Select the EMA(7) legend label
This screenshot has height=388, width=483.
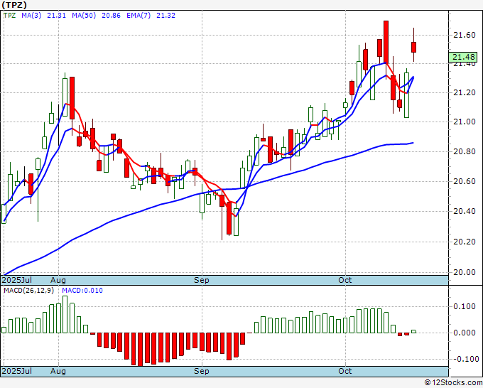click(139, 16)
